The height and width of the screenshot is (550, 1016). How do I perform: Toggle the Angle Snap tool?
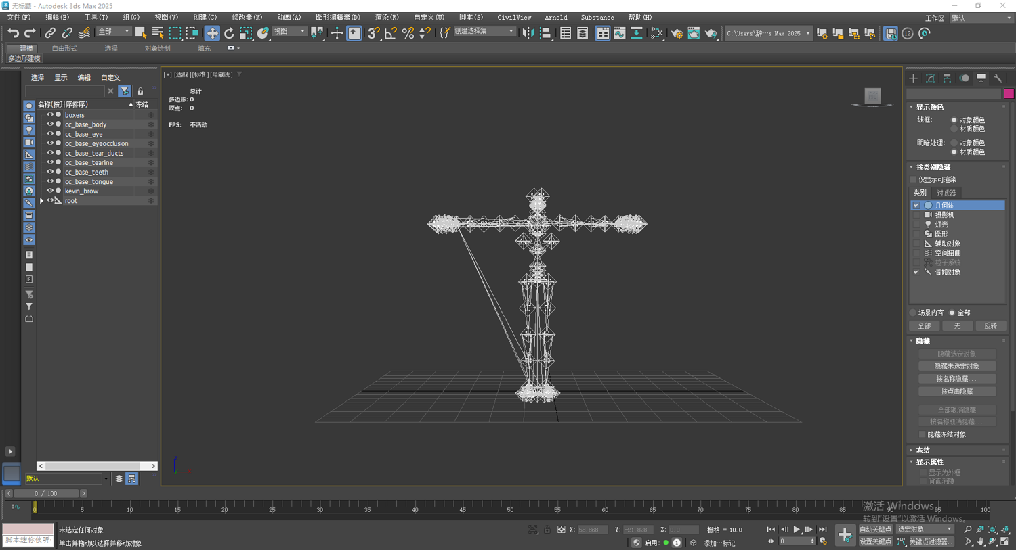pos(391,33)
